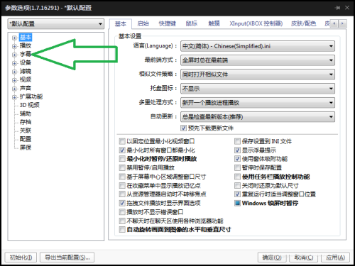
Task: Open the 默认配置 profile dropdown
Action: click(x=56, y=23)
